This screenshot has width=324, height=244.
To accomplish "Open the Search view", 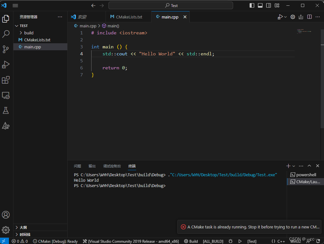I will (6, 34).
